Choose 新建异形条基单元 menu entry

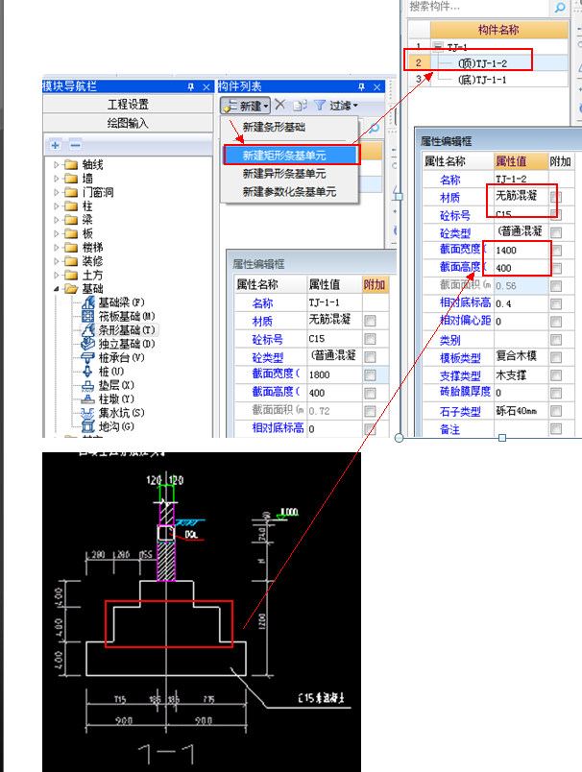[290, 173]
